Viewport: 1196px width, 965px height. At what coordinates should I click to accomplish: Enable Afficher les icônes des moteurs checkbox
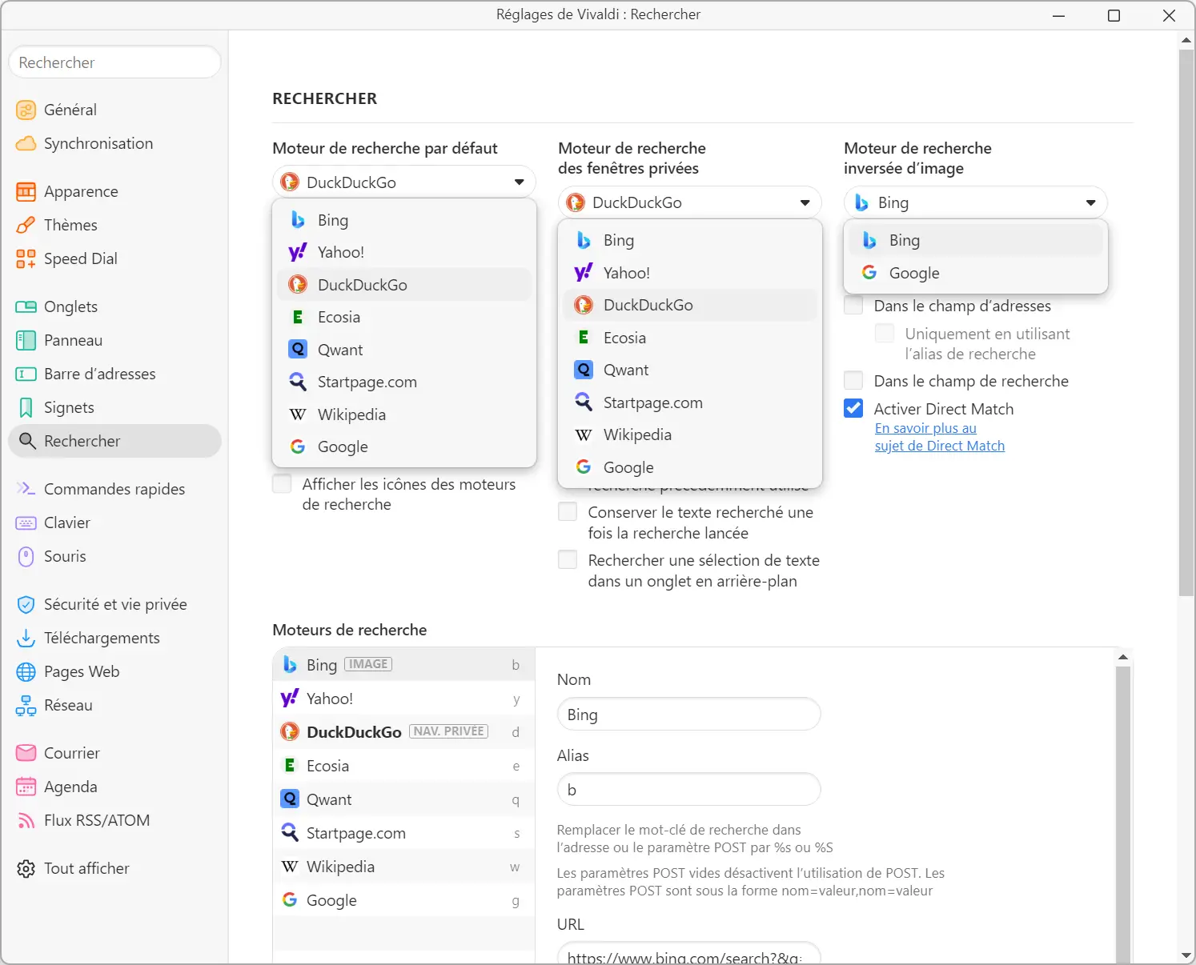tap(282, 483)
